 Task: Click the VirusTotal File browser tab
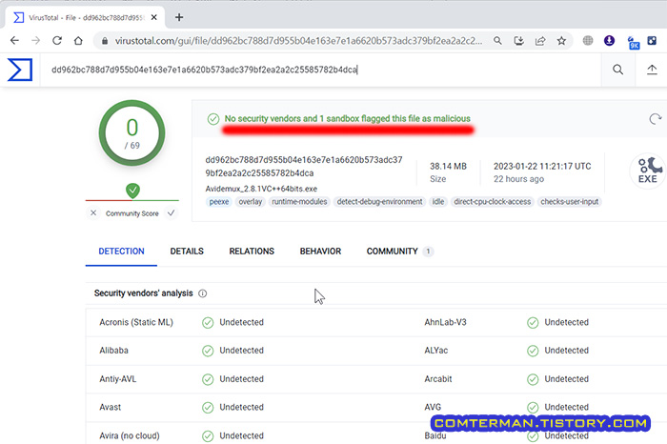pos(85,17)
